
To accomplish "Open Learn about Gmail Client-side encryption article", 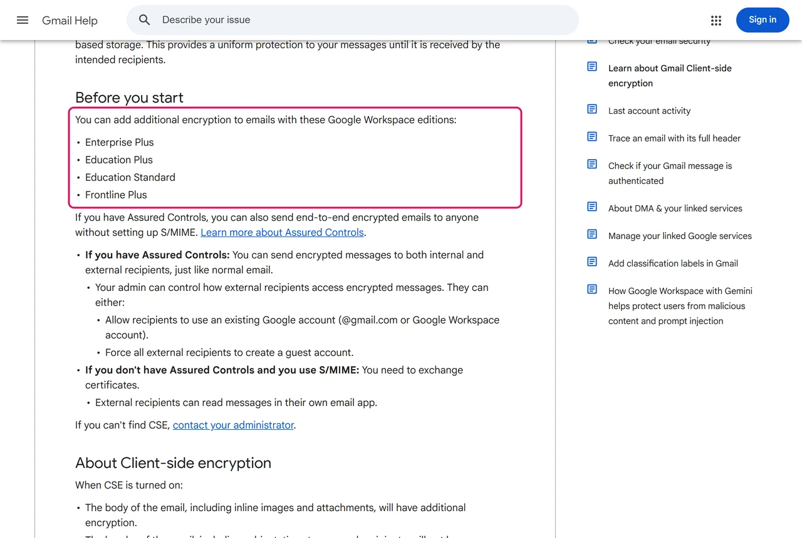I will (x=670, y=76).
